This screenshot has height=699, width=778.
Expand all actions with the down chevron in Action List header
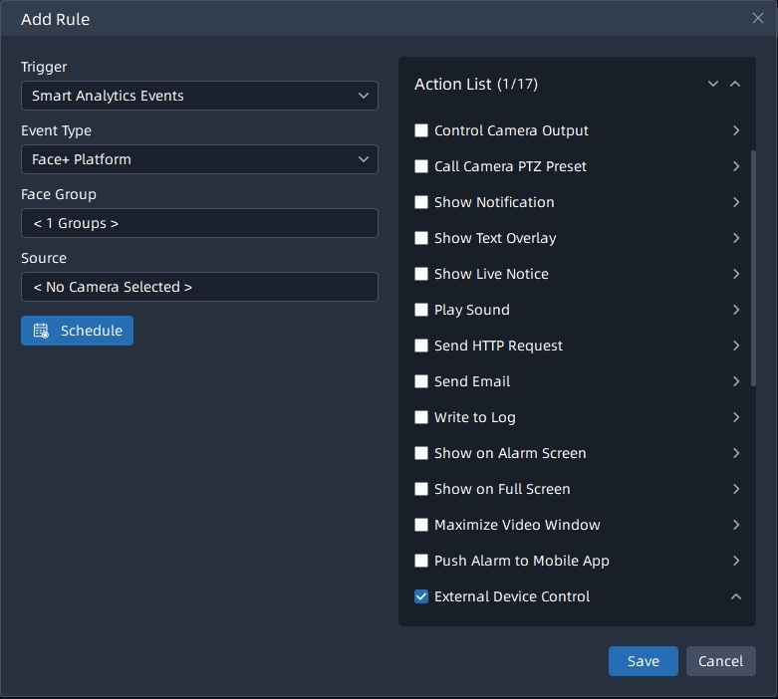point(713,85)
